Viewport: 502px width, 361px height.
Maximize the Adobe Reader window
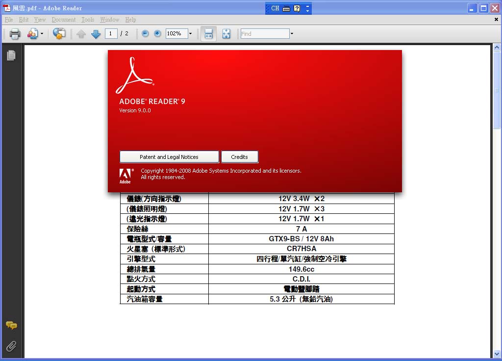tap(483, 8)
